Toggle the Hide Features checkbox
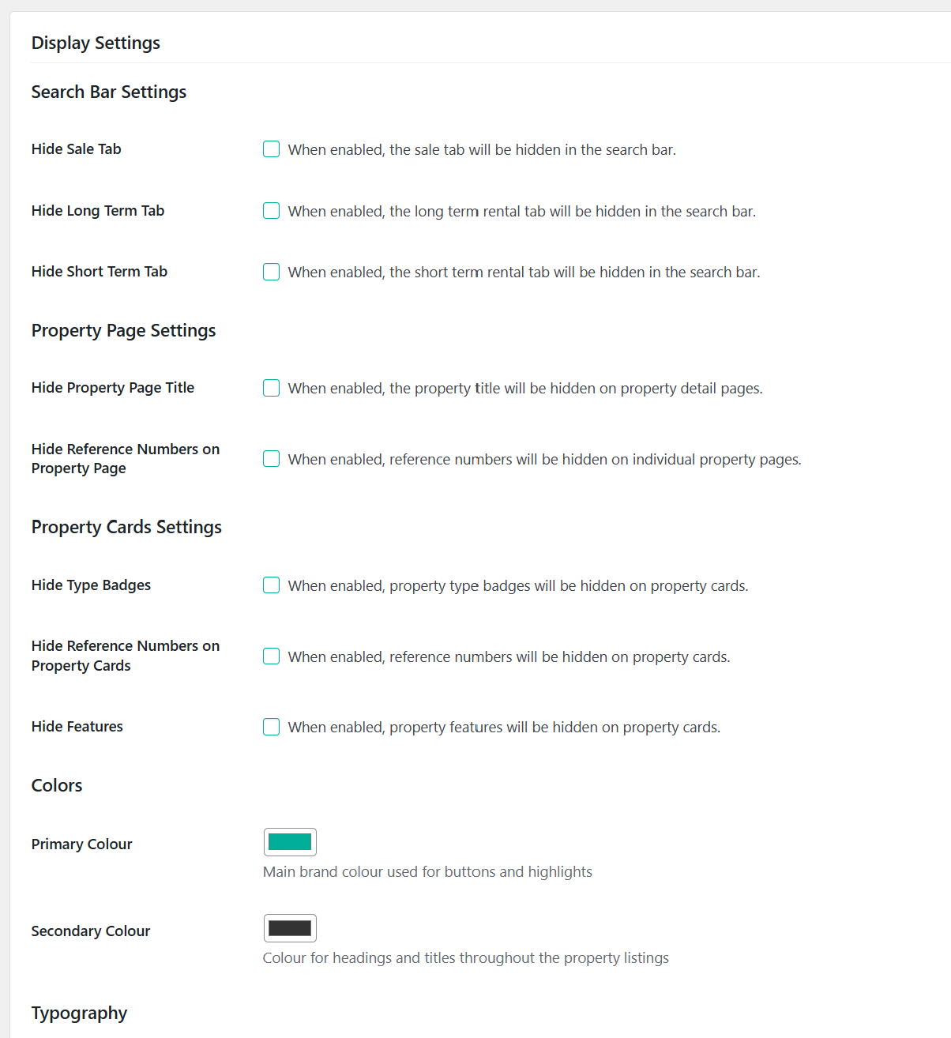The width and height of the screenshot is (951, 1038). 271,727
